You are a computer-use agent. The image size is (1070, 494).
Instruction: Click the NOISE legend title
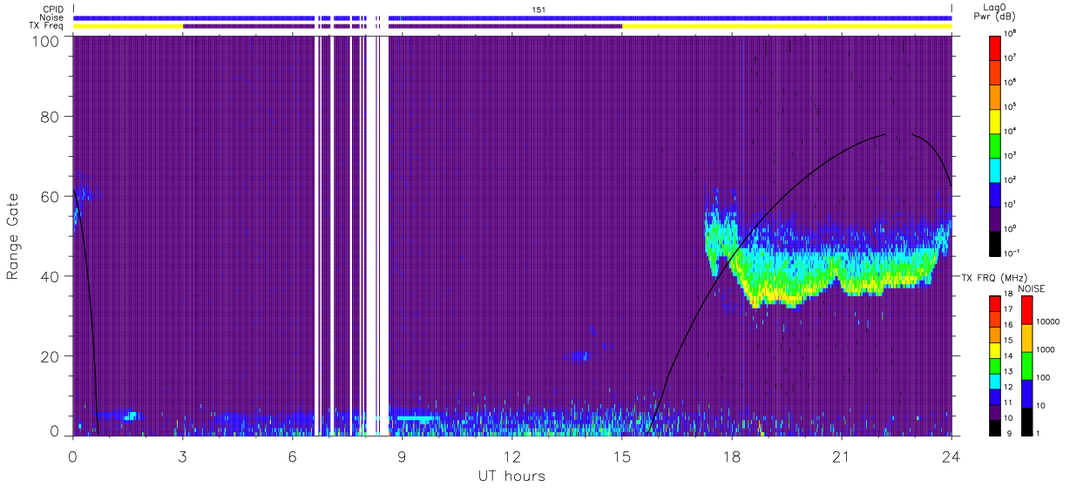click(1032, 288)
